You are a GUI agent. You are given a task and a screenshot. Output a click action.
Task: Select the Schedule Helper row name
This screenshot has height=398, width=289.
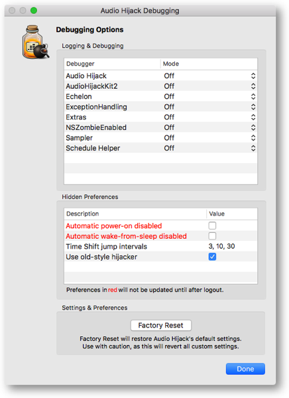pos(93,148)
